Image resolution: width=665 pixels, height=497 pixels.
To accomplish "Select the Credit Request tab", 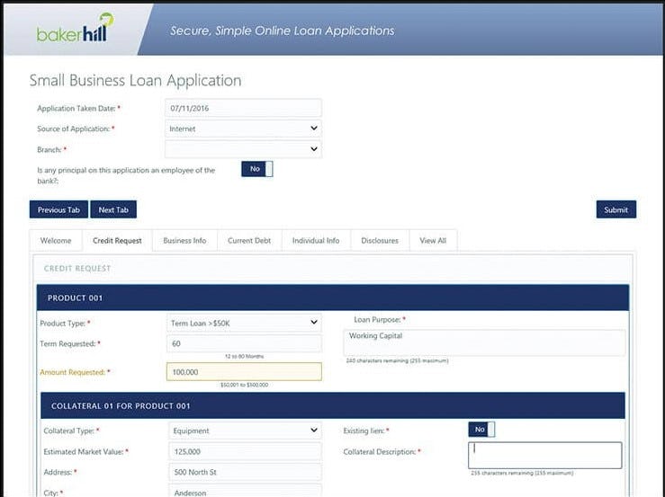I will pos(117,241).
